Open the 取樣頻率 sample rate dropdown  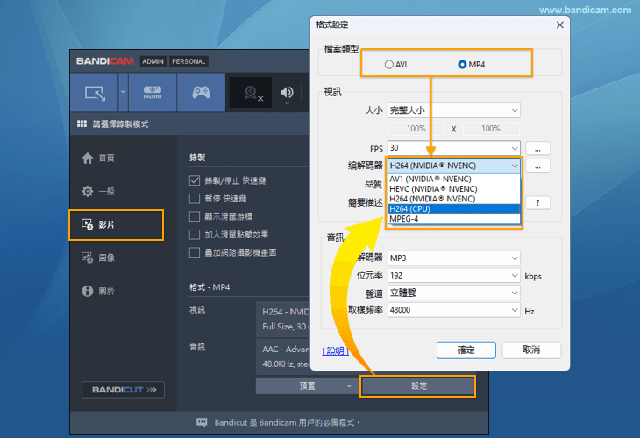(x=454, y=310)
